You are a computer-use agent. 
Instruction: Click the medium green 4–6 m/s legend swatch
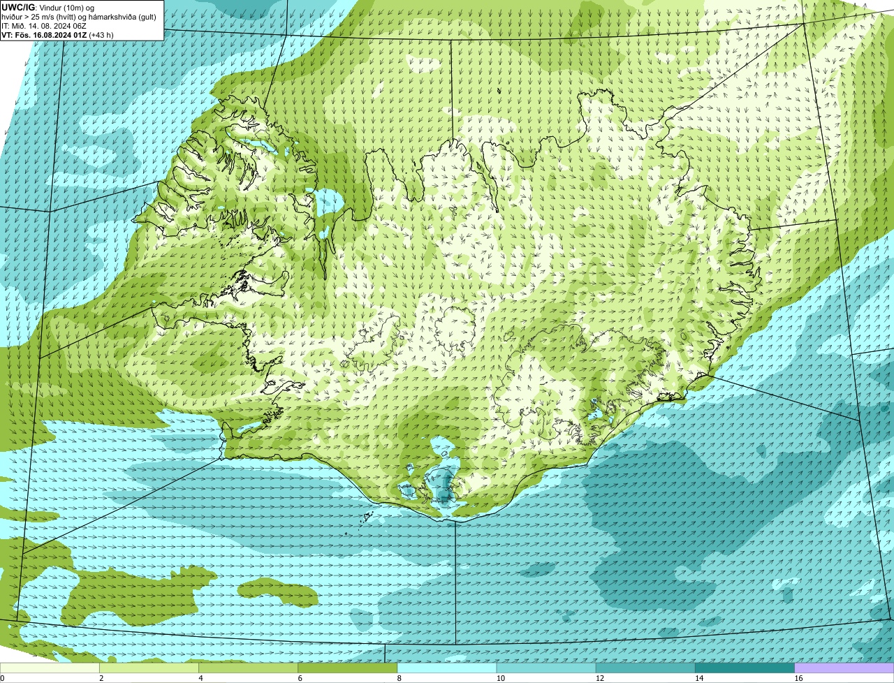249,668
